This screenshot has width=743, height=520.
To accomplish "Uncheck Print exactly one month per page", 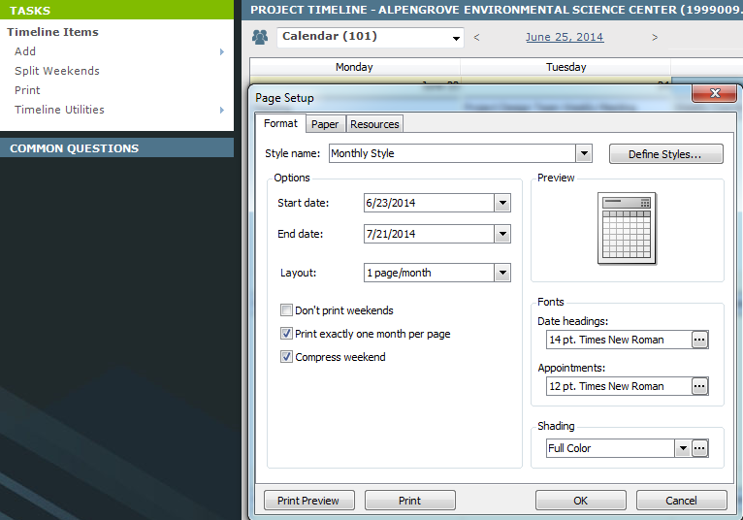I will coord(286,333).
